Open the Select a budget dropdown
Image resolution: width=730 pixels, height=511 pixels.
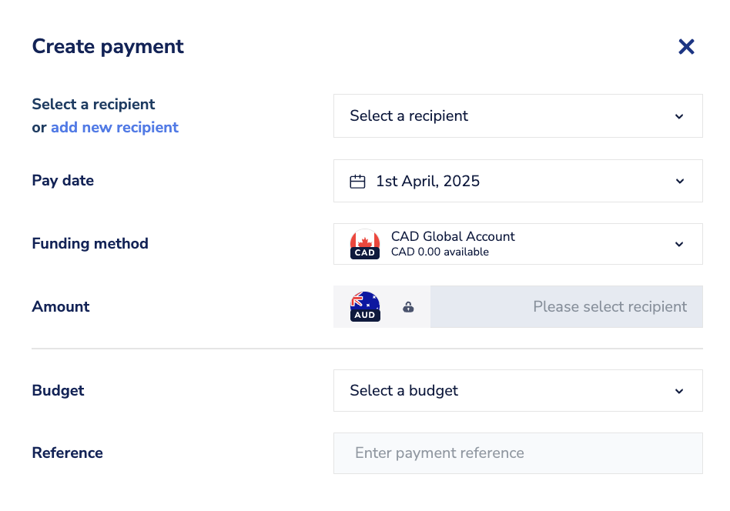click(x=517, y=391)
